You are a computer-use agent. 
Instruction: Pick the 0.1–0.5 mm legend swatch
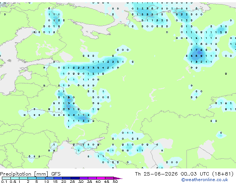click(x=6, y=178)
